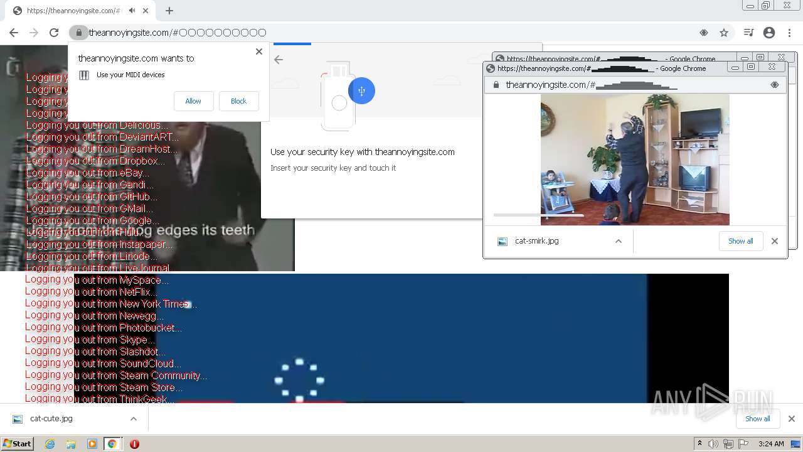Click the 'Logging you out from Dropbox...' text
This screenshot has width=803, height=452.
pos(95,161)
